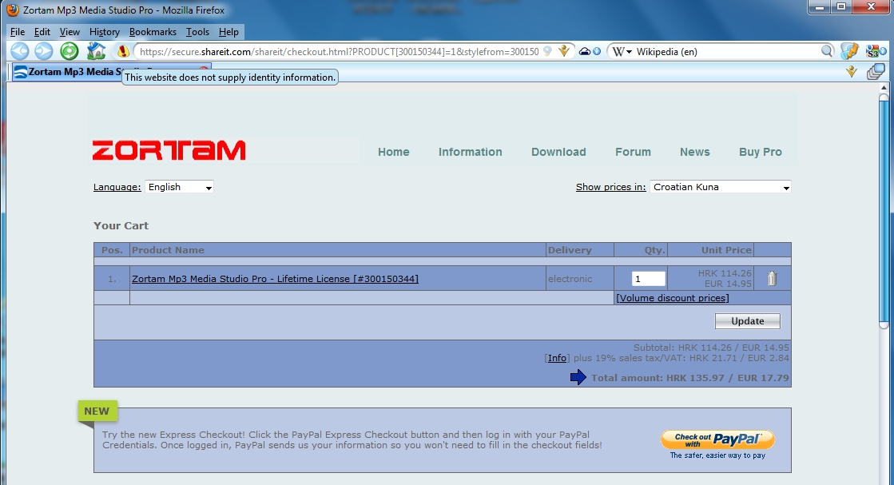Viewport: 894px width, 485px height.
Task: Expand the Croatian Kuna currency dropdown
Action: pyautogui.click(x=721, y=187)
